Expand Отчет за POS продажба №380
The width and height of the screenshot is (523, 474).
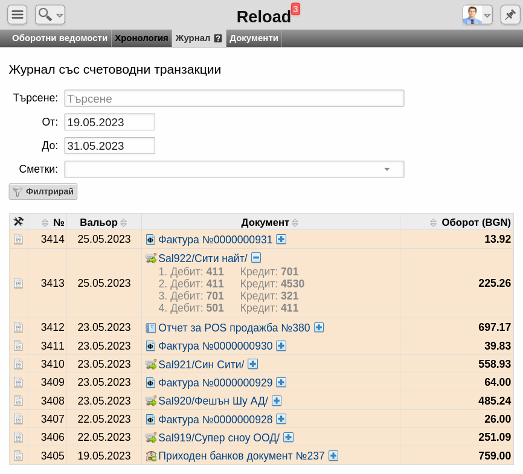coord(319,327)
